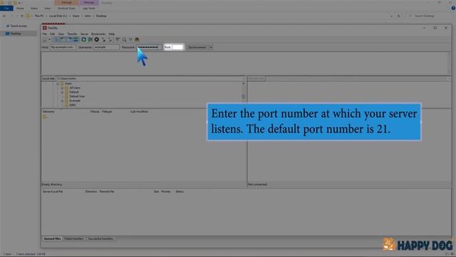
Task: Open the File menu in FileZilla
Action: coord(44,34)
